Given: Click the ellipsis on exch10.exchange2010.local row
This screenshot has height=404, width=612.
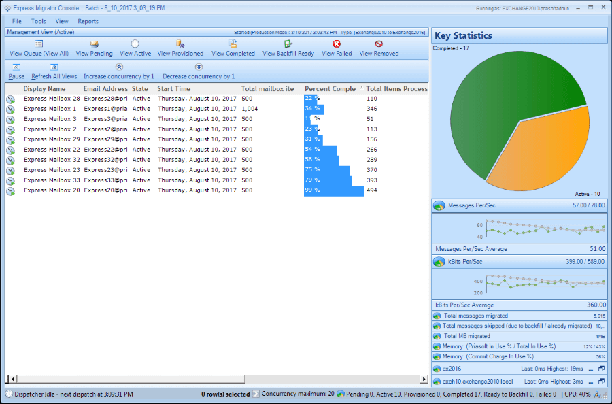Looking at the screenshot, I should (x=591, y=382).
